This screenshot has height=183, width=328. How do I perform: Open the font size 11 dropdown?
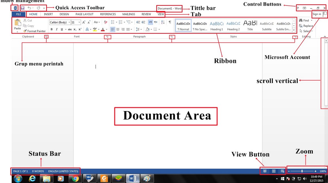click(79, 22)
